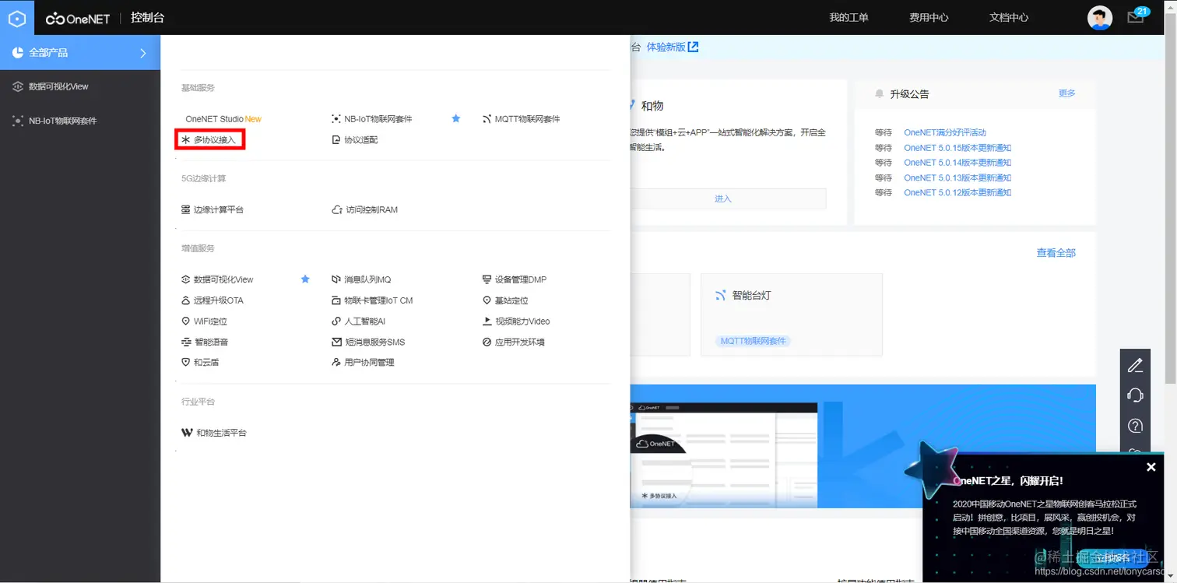Click the pencil feedback icon on right edge
The height and width of the screenshot is (583, 1177).
point(1135,365)
